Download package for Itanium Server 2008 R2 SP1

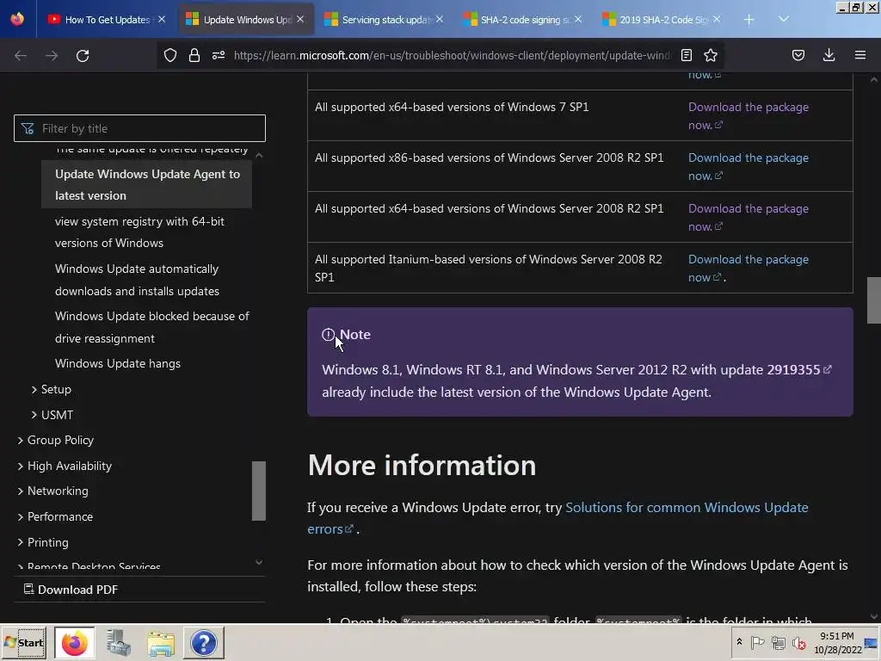tap(749, 269)
